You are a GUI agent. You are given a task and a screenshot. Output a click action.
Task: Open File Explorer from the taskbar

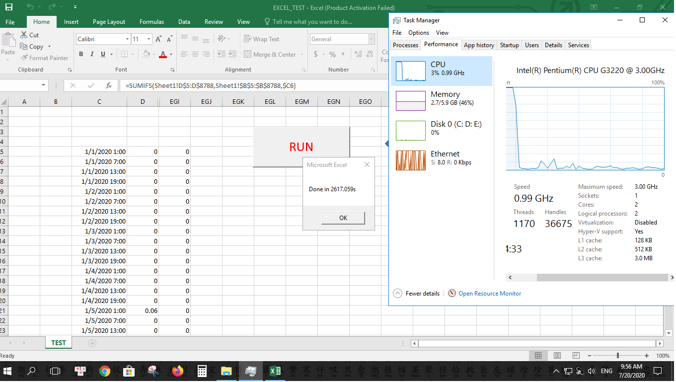[x=226, y=371]
